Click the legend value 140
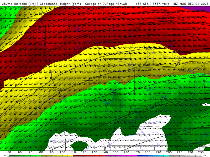The height and width of the screenshot is (157, 210). (x=105, y=152)
